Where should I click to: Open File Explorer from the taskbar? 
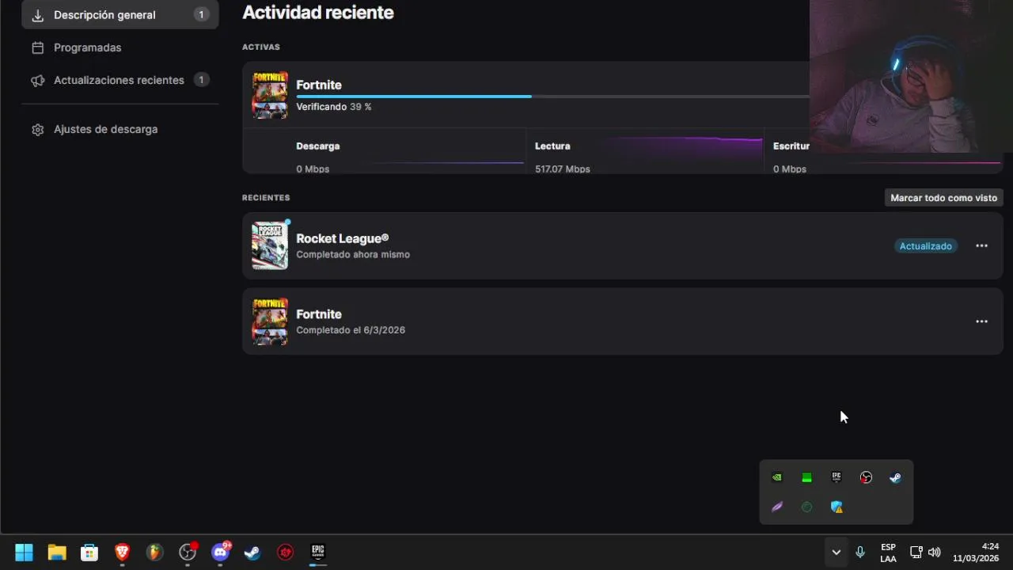pyautogui.click(x=57, y=553)
